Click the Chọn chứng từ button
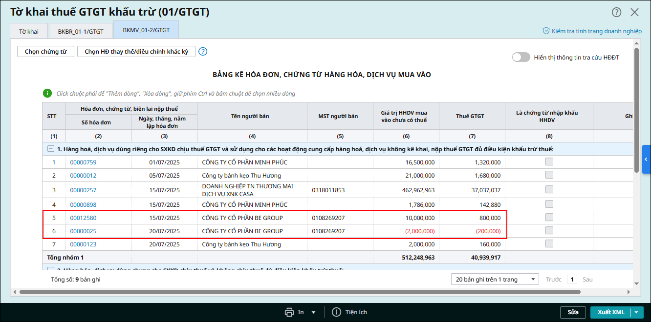 pyautogui.click(x=46, y=52)
